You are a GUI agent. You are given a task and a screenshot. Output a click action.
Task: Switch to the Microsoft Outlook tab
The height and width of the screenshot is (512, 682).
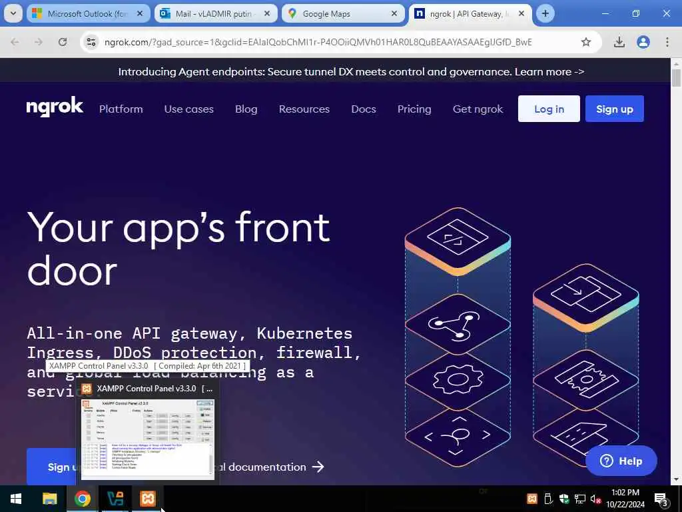pos(87,13)
